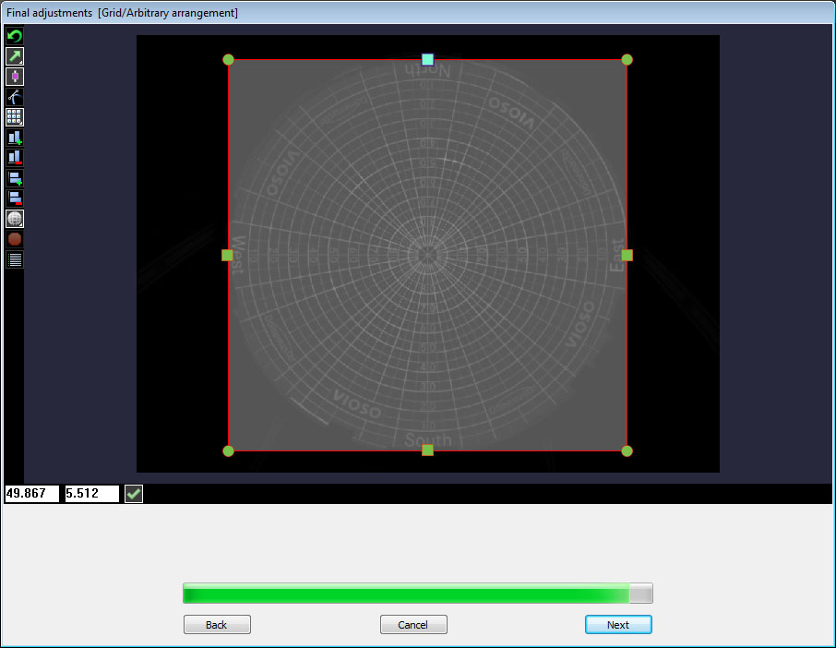
Task: Add a grid row with the plus icon
Action: click(x=15, y=178)
